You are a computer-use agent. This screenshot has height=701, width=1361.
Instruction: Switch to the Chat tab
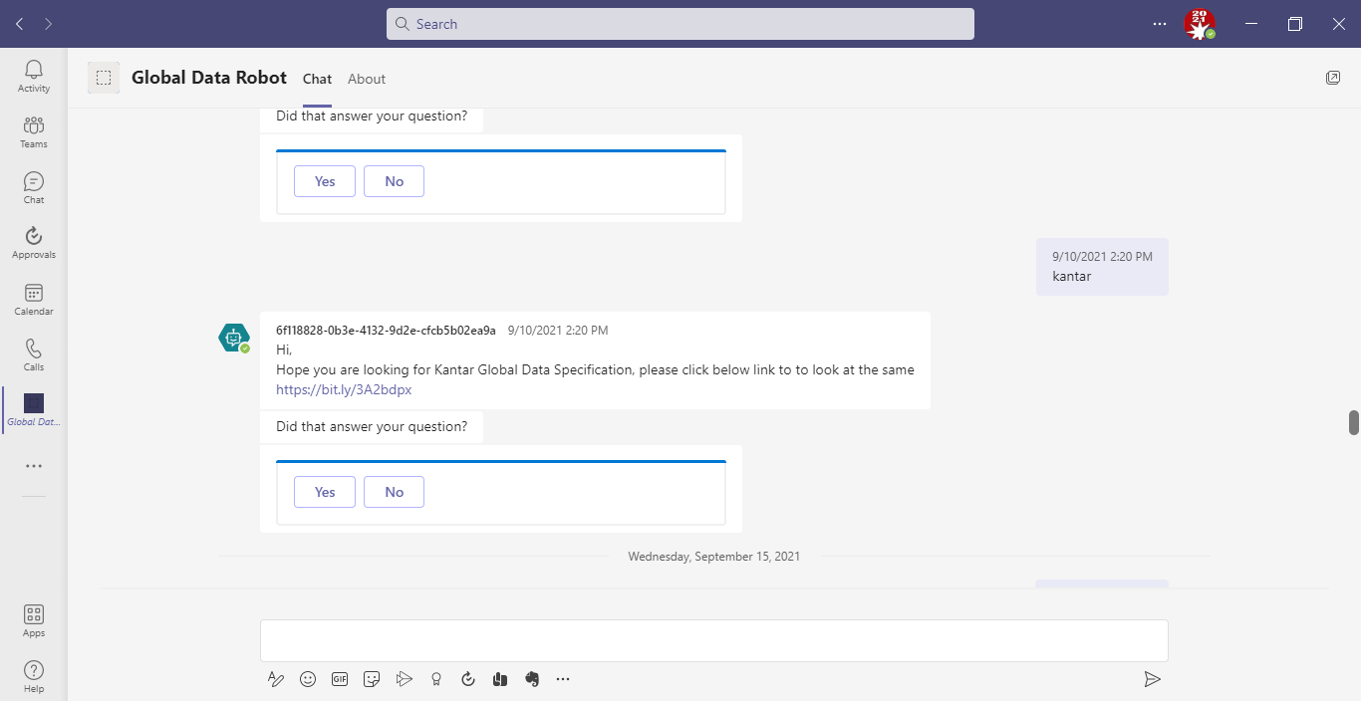pyautogui.click(x=317, y=79)
